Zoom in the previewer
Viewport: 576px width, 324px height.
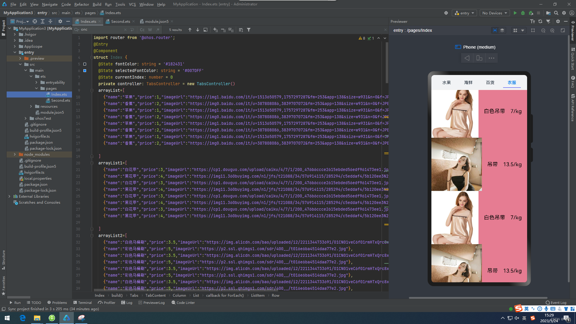(552, 30)
